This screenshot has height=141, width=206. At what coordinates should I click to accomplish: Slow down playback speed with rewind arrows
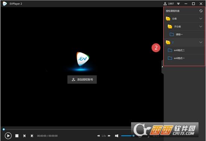pos(99,136)
